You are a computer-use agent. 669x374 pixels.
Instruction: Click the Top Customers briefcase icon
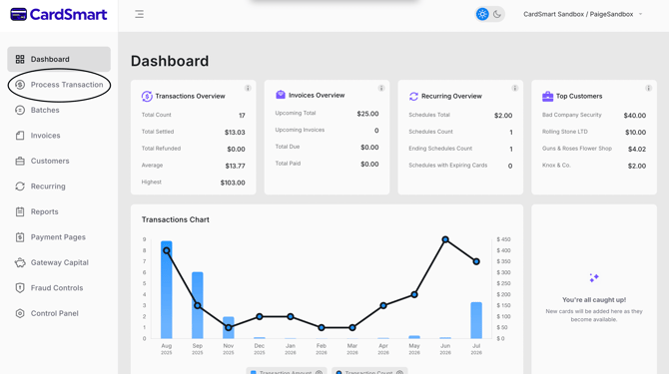547,97
